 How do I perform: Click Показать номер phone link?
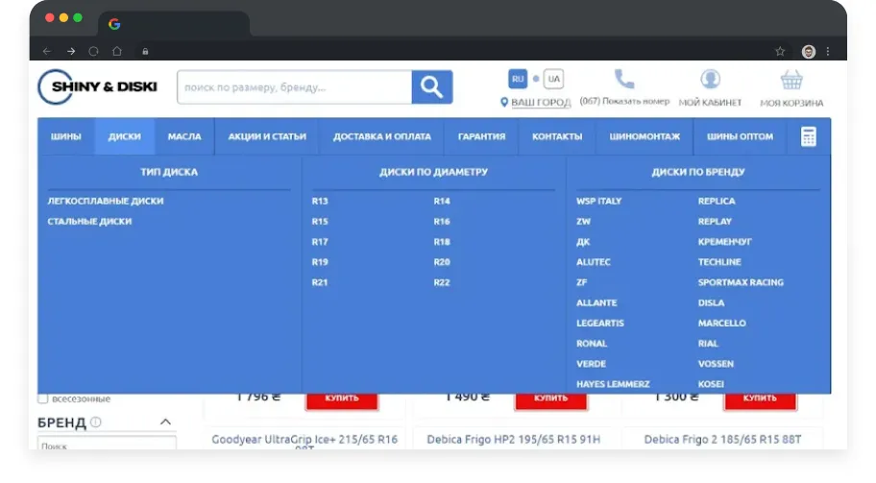pyautogui.click(x=636, y=101)
